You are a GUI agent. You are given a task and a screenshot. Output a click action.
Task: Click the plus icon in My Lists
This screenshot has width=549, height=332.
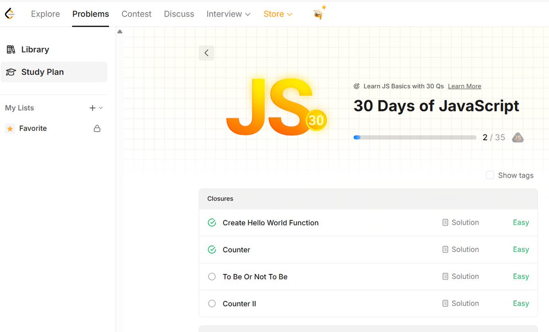coord(92,108)
